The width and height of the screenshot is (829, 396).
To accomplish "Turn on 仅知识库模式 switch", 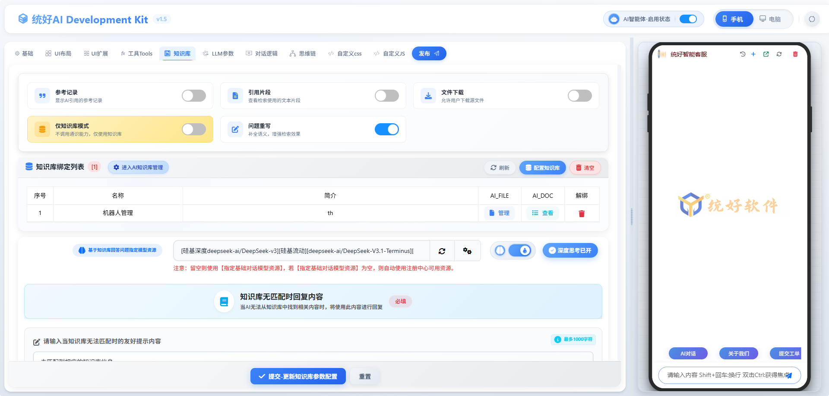I will pyautogui.click(x=194, y=129).
